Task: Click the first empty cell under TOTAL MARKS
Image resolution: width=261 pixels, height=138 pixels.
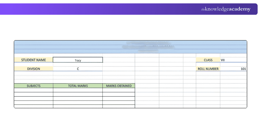Action: click(x=78, y=90)
